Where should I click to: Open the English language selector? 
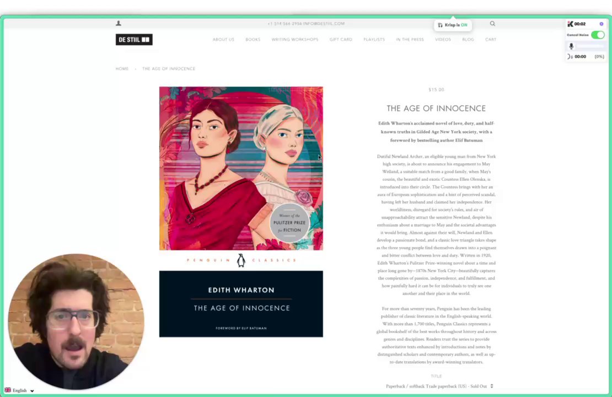19,390
